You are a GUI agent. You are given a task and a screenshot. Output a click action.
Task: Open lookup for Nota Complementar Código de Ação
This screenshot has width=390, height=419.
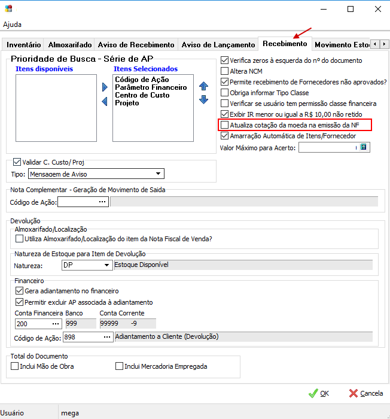point(102,202)
